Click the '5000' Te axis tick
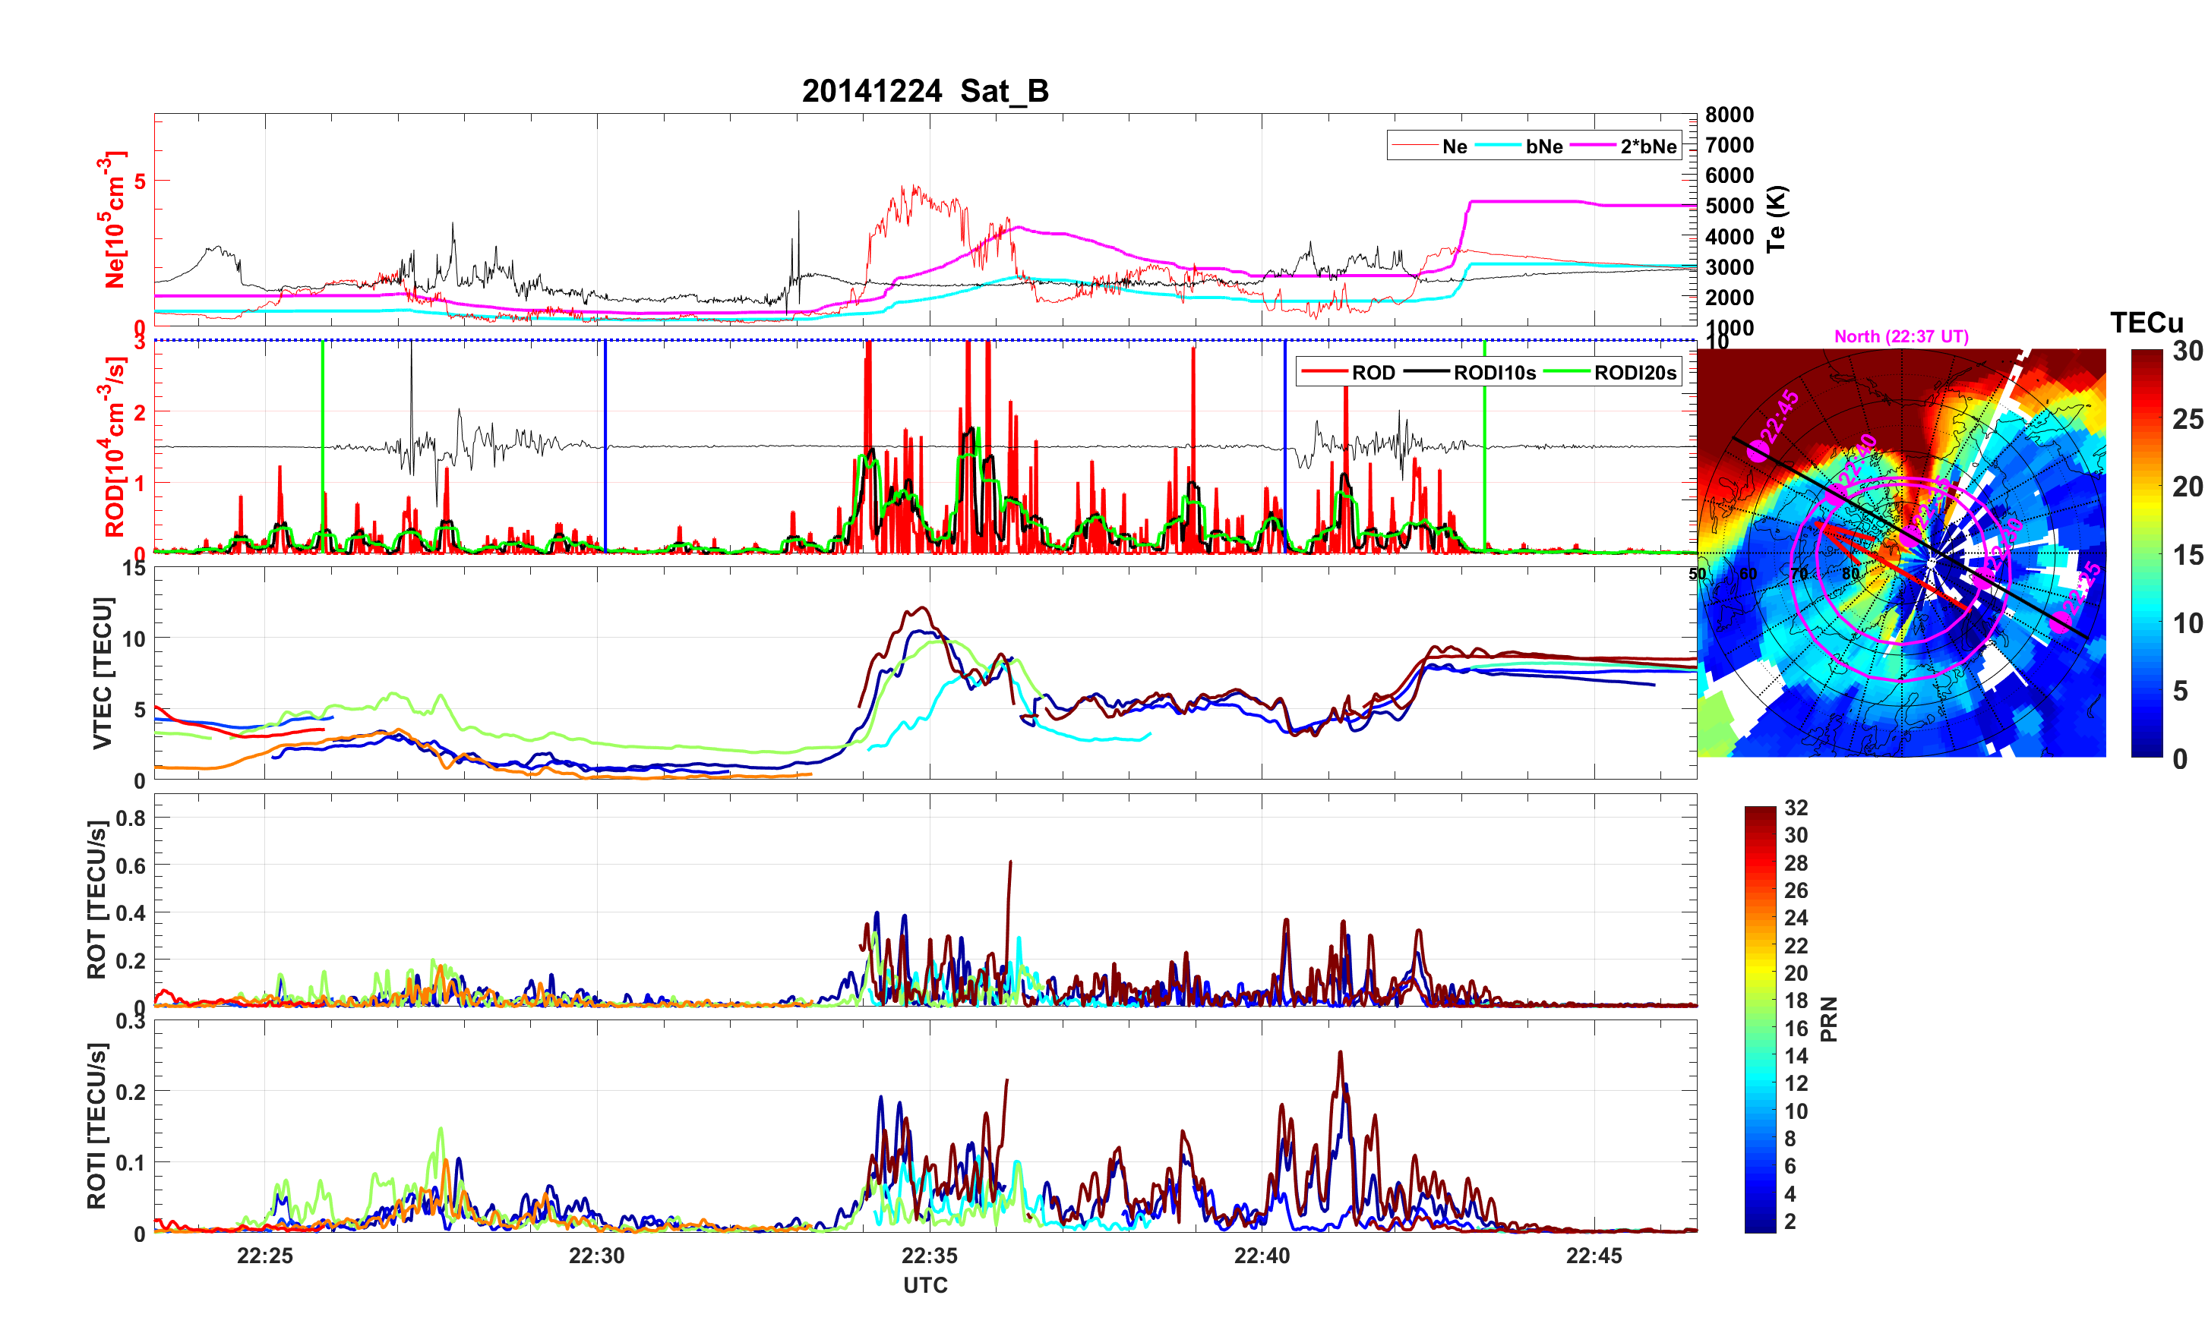 coord(1729,206)
